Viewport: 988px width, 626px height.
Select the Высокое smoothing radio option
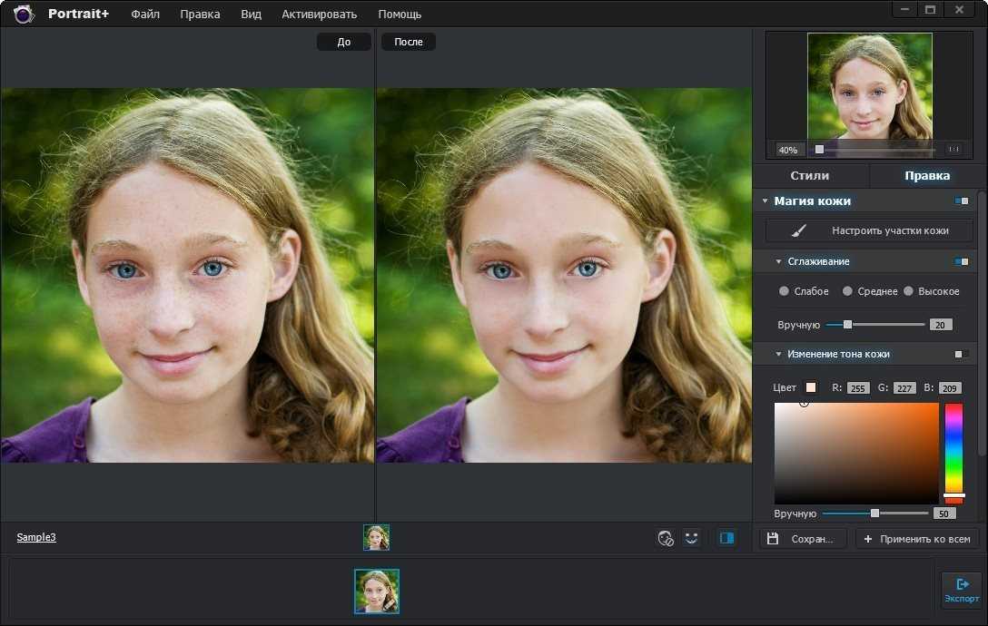pos(908,291)
